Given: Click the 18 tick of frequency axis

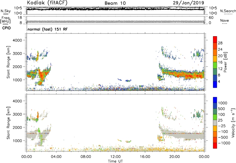Looking at the screenshot, I should pyautogui.click(x=20, y=18).
